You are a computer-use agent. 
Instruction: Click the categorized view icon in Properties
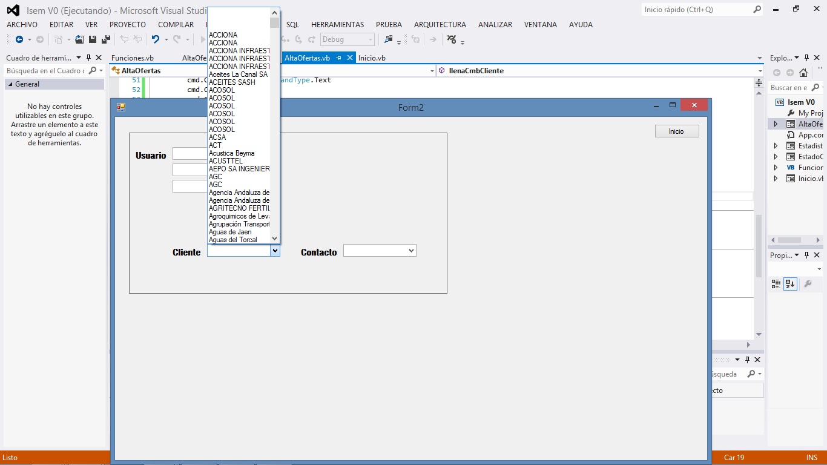[x=776, y=284]
